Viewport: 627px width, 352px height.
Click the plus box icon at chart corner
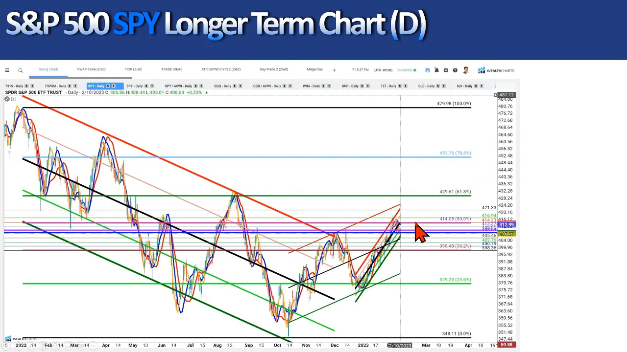coord(13,99)
